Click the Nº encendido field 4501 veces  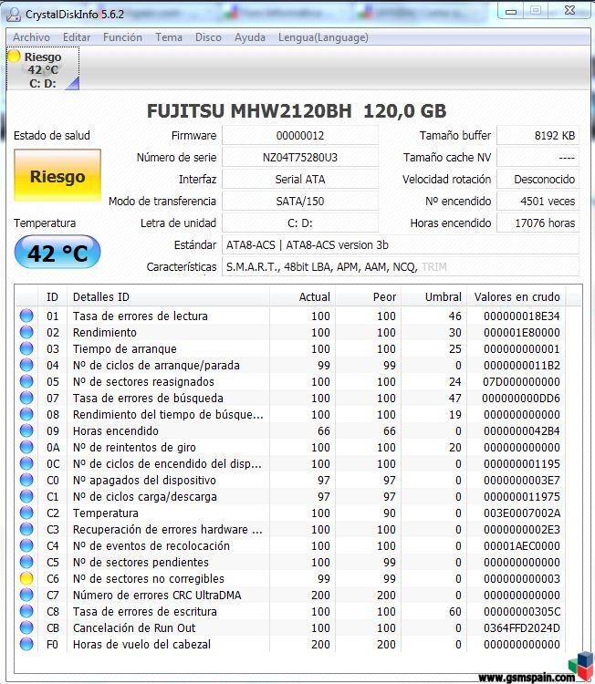[538, 202]
